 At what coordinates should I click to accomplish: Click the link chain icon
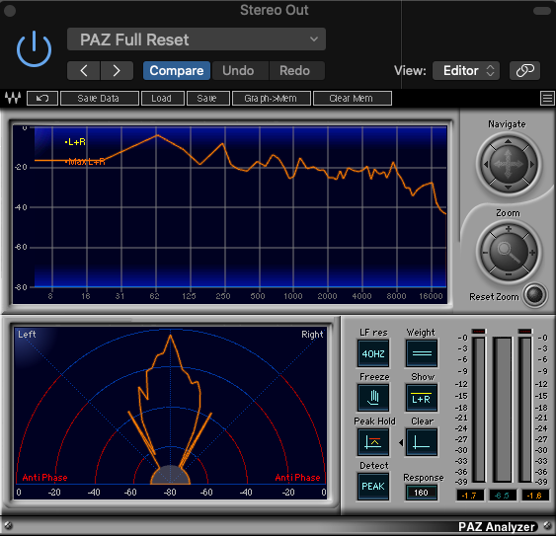pyautogui.click(x=524, y=70)
